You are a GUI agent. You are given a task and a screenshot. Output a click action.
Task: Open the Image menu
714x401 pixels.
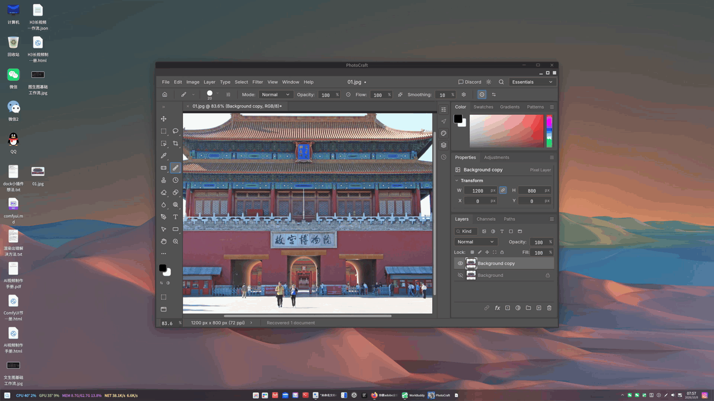(x=192, y=82)
